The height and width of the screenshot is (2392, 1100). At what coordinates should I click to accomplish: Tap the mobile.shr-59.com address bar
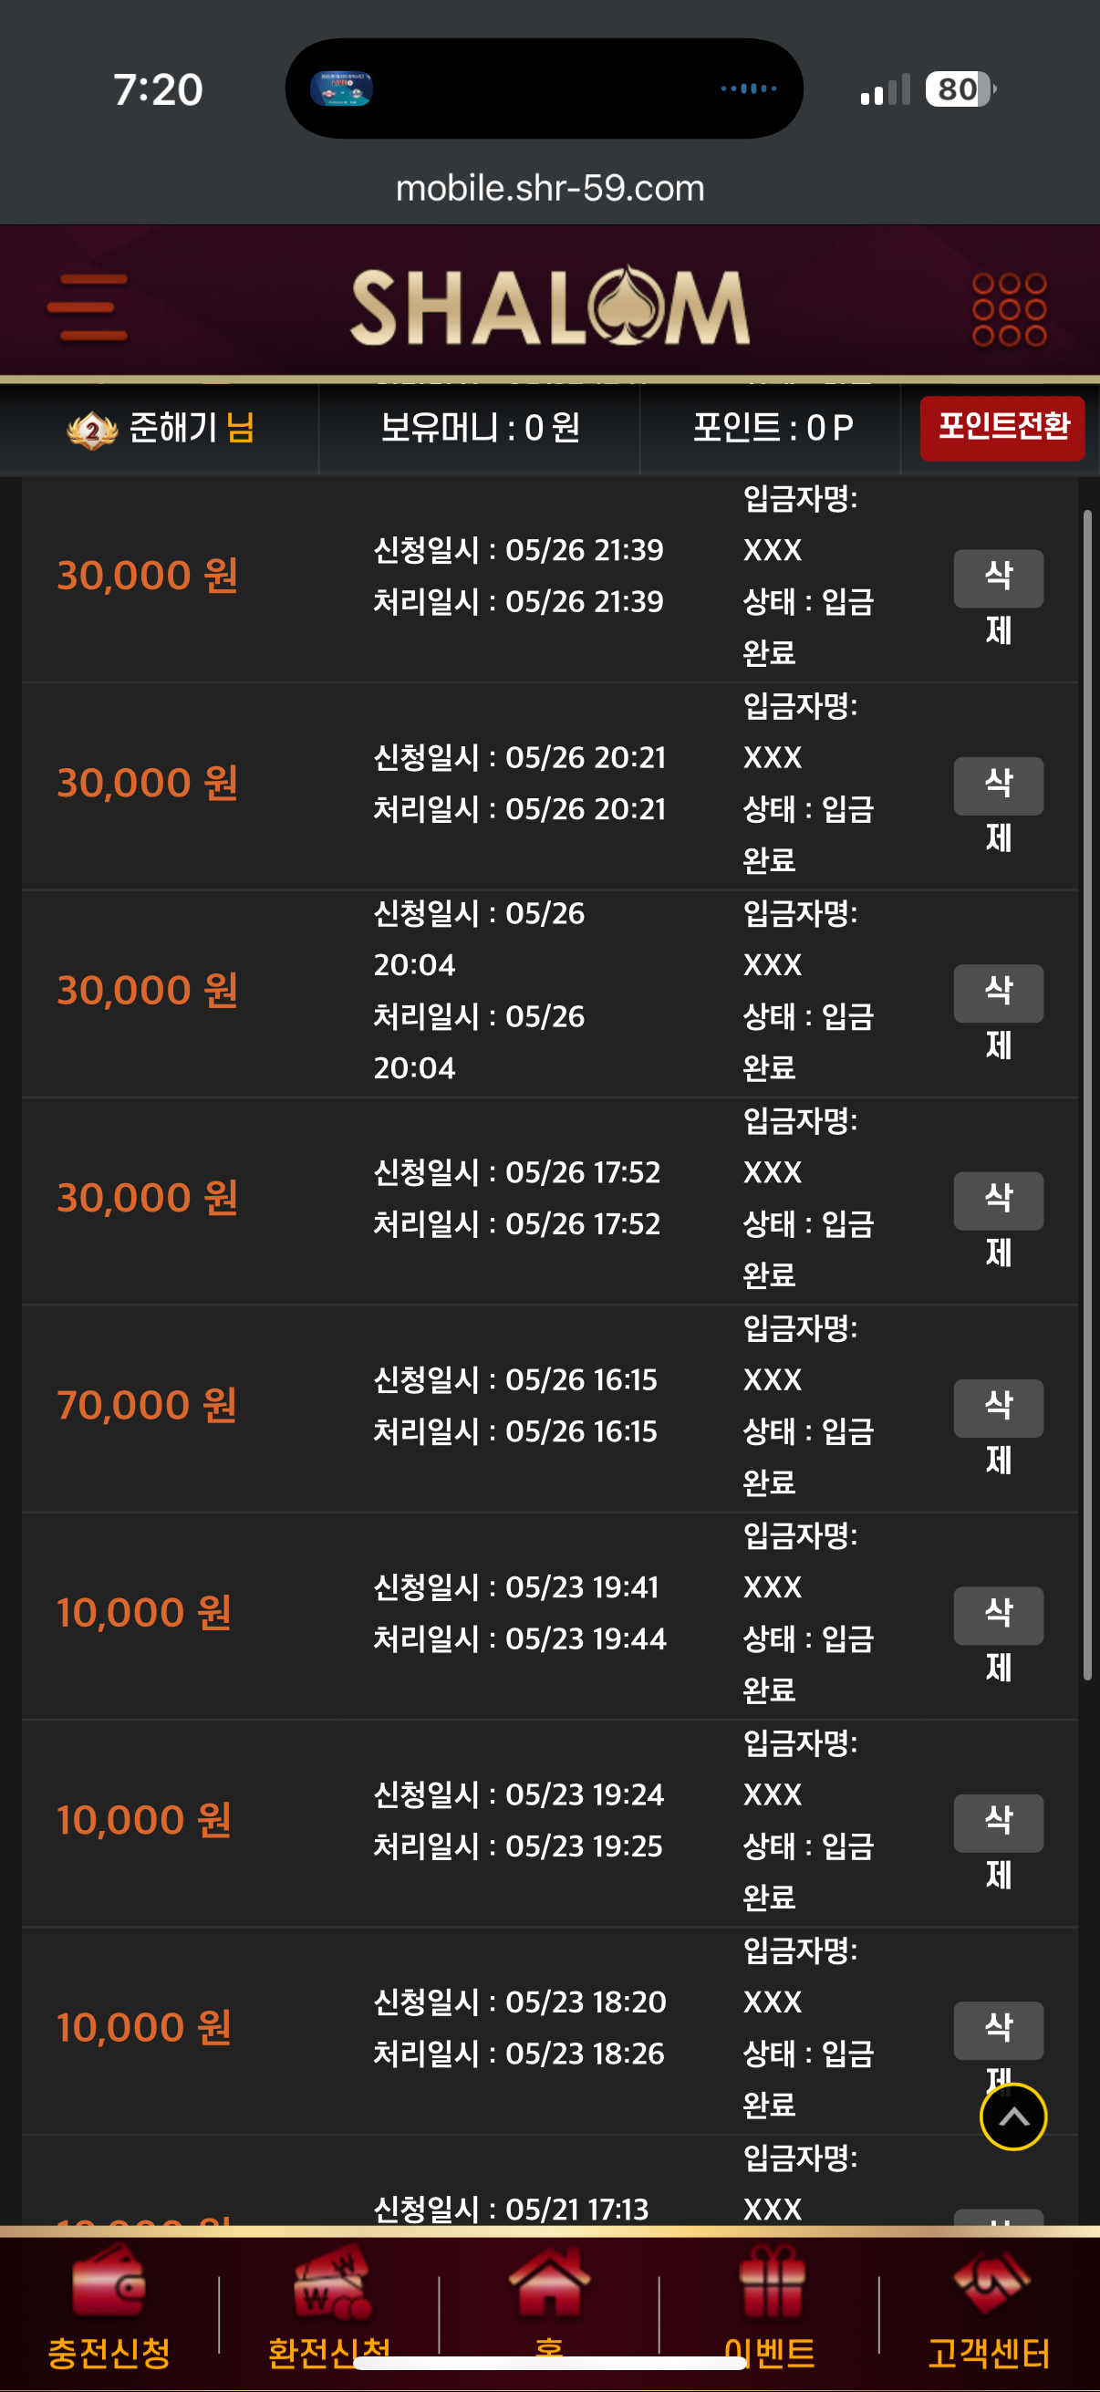pyautogui.click(x=549, y=189)
